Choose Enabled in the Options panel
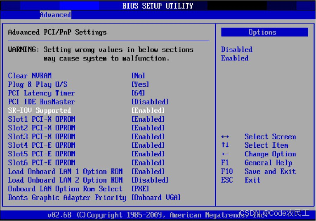 (x=235, y=58)
